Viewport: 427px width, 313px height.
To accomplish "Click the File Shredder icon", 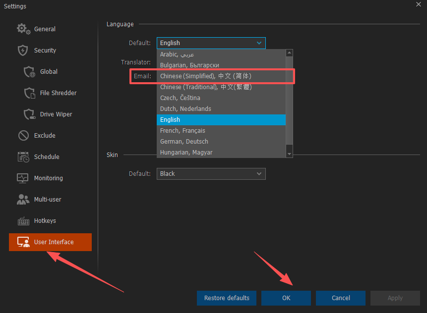I will (x=30, y=93).
